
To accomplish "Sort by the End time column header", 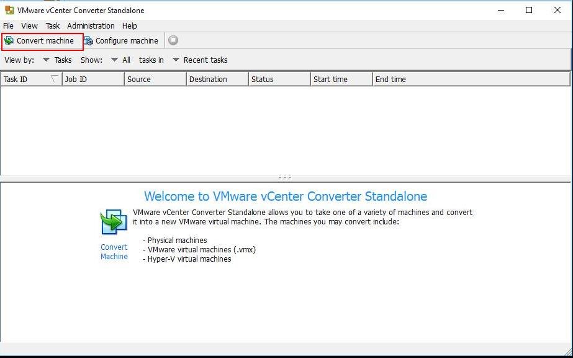I will [x=471, y=80].
